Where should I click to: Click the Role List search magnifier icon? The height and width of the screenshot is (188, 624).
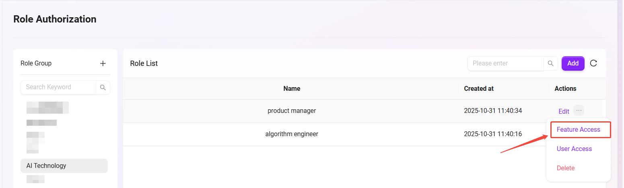click(x=551, y=63)
